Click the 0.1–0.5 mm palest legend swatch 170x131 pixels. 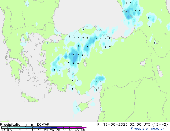(5, 128)
